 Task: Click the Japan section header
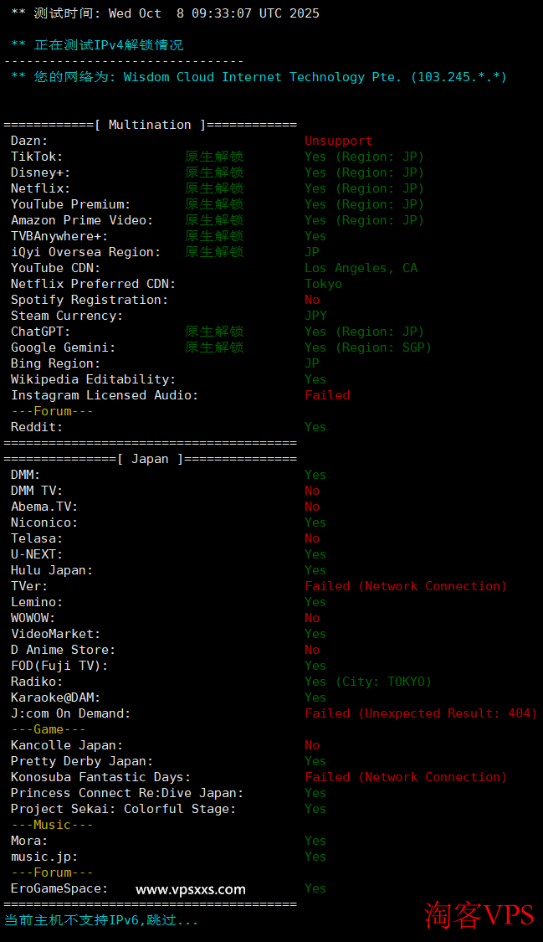coord(150,459)
